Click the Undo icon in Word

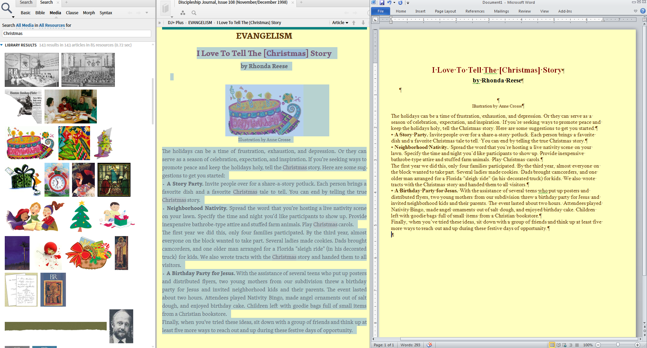389,3
